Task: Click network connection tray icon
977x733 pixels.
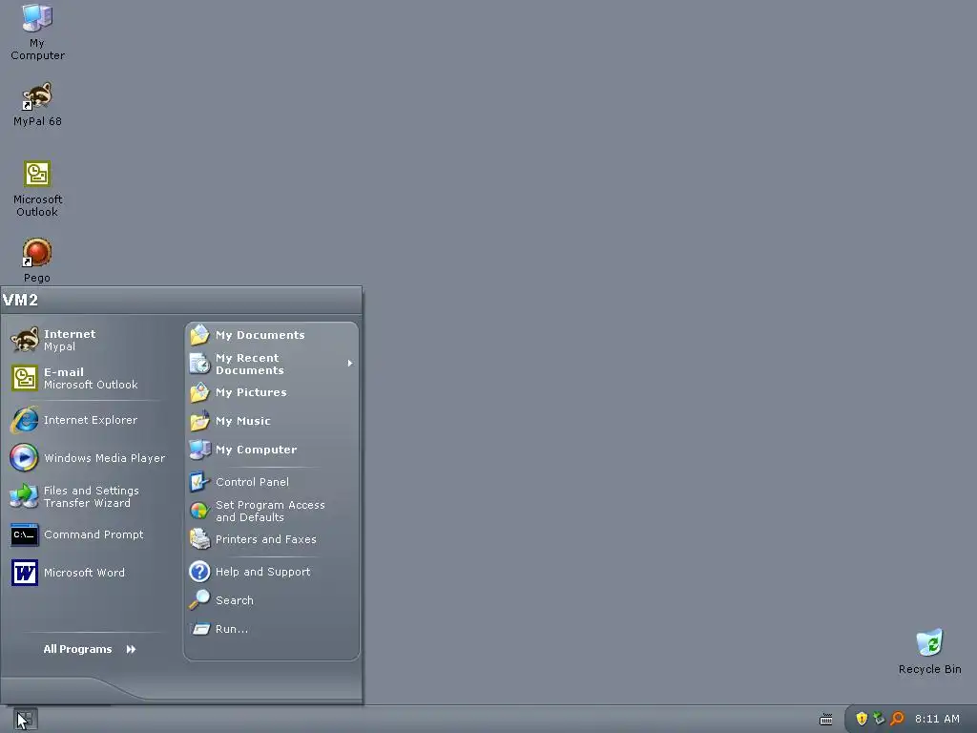Action: point(879,719)
